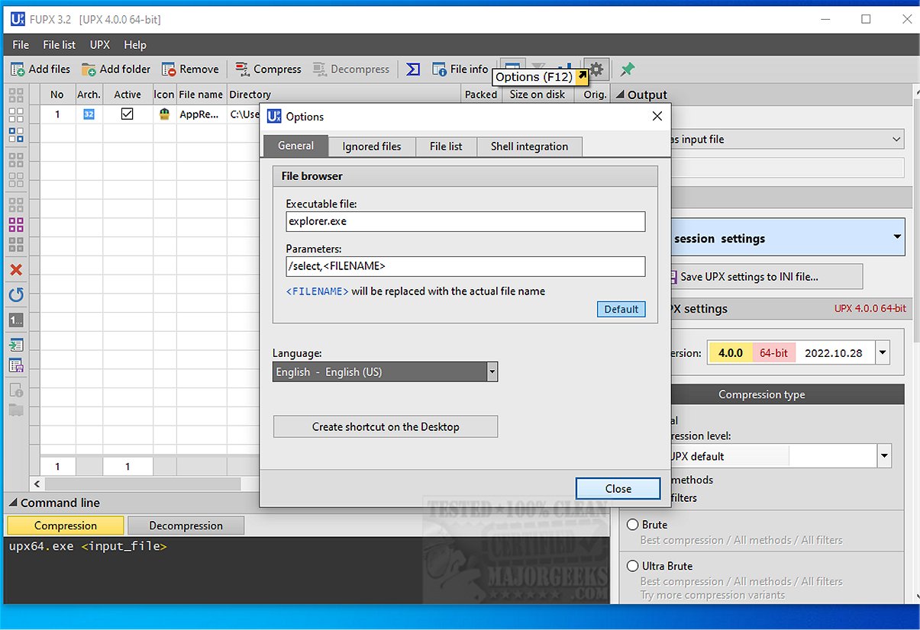This screenshot has height=630, width=920.
Task: Click the blue sigma summary icon
Action: (x=413, y=69)
